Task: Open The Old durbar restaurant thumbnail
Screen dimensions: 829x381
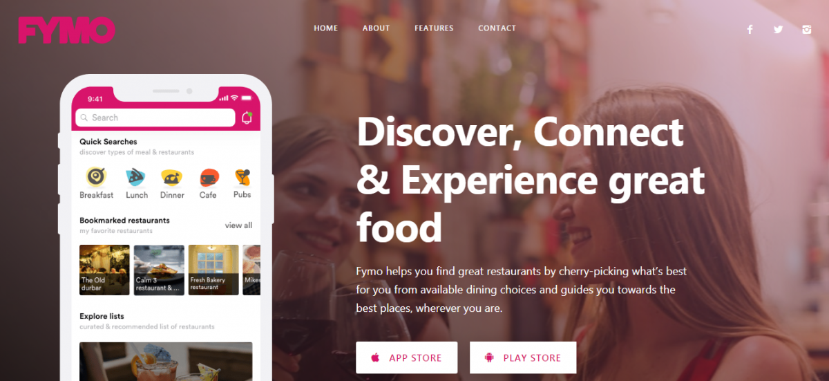Action: coord(104,270)
